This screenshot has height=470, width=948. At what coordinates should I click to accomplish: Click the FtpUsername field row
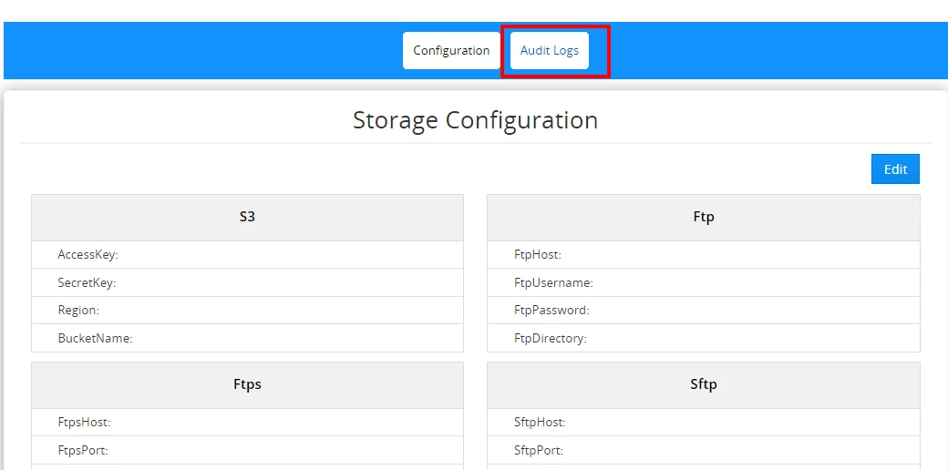tap(703, 283)
